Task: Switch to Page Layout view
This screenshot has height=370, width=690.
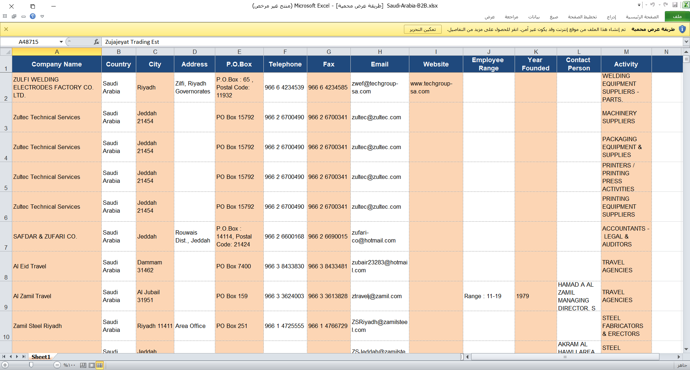Action: click(x=92, y=365)
